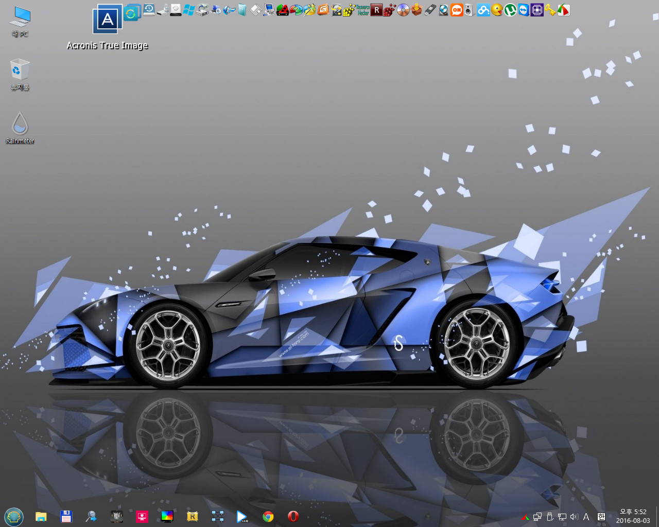Click the dark red R dock icon
This screenshot has height=527, width=659.
(x=377, y=10)
